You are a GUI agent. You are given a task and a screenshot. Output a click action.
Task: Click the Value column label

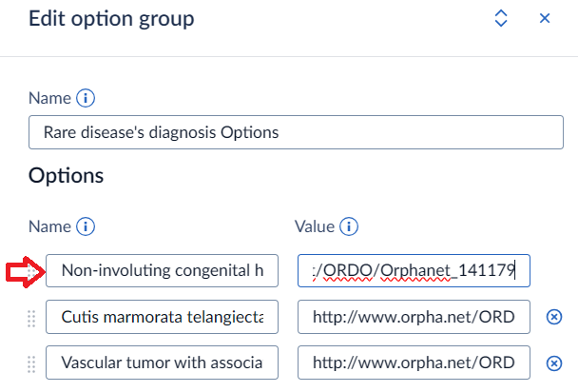(314, 226)
